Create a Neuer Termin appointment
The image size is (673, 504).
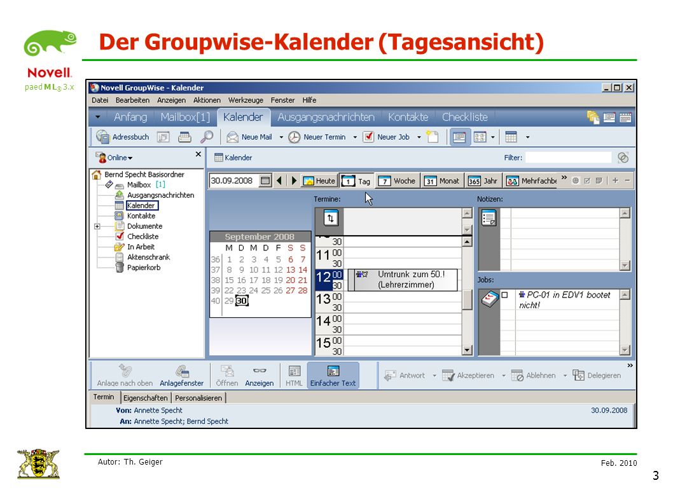(317, 137)
